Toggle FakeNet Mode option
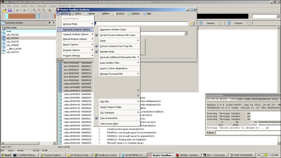This screenshot has height=158, width=281. (117, 52)
